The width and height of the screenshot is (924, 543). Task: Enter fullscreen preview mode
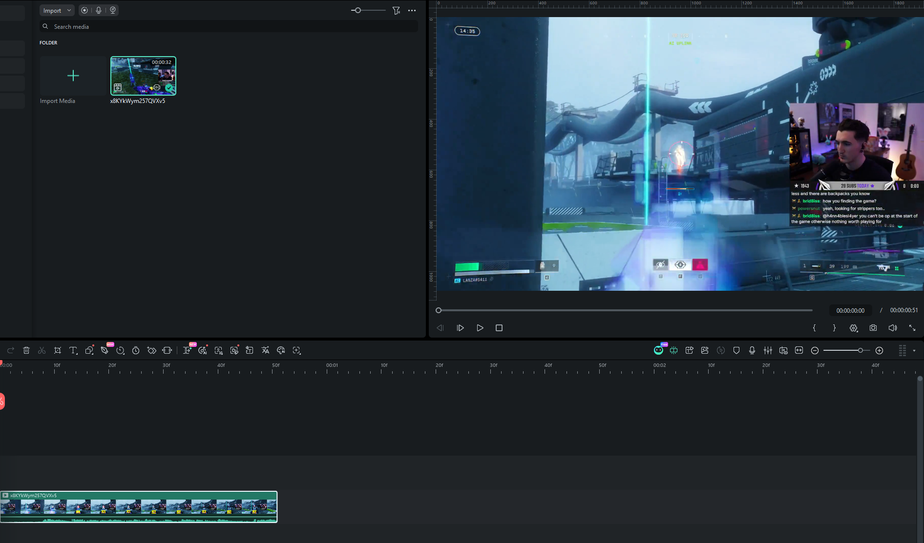pos(912,328)
